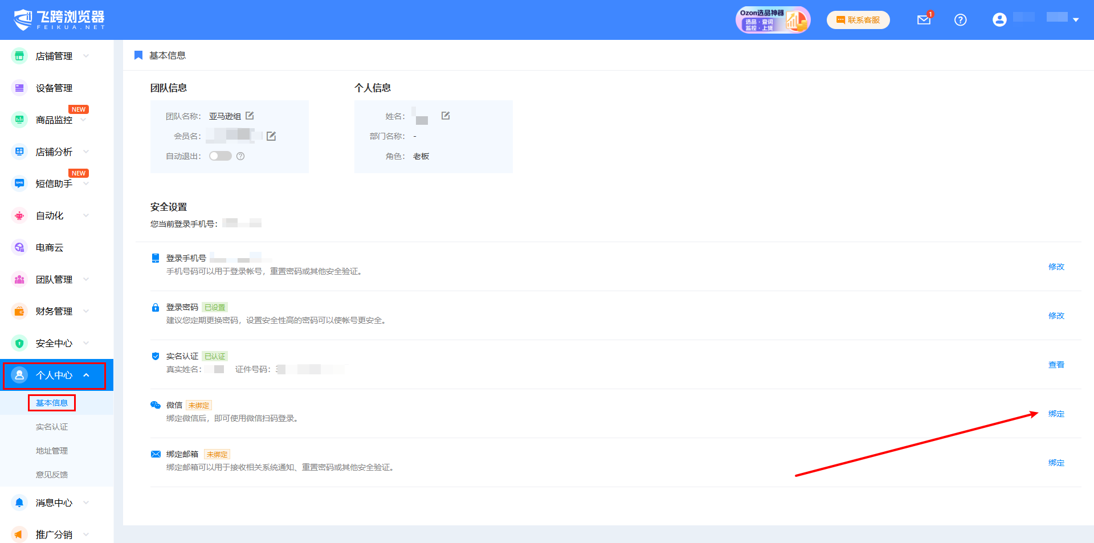Screen dimensions: 1094x543
Task: Open the user account dropdown arrow
Action: pos(1076,20)
